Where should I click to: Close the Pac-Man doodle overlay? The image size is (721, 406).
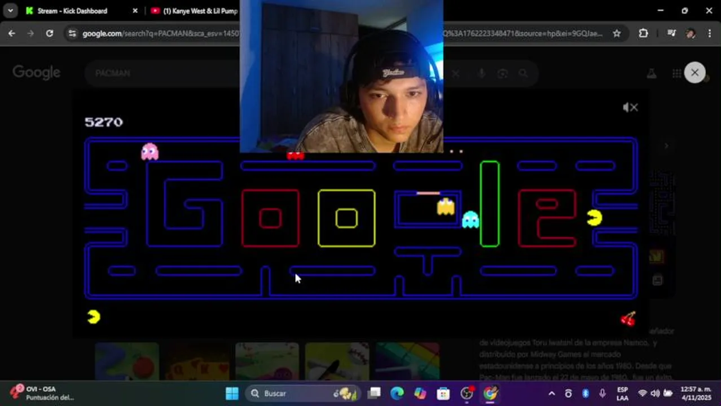coord(694,73)
